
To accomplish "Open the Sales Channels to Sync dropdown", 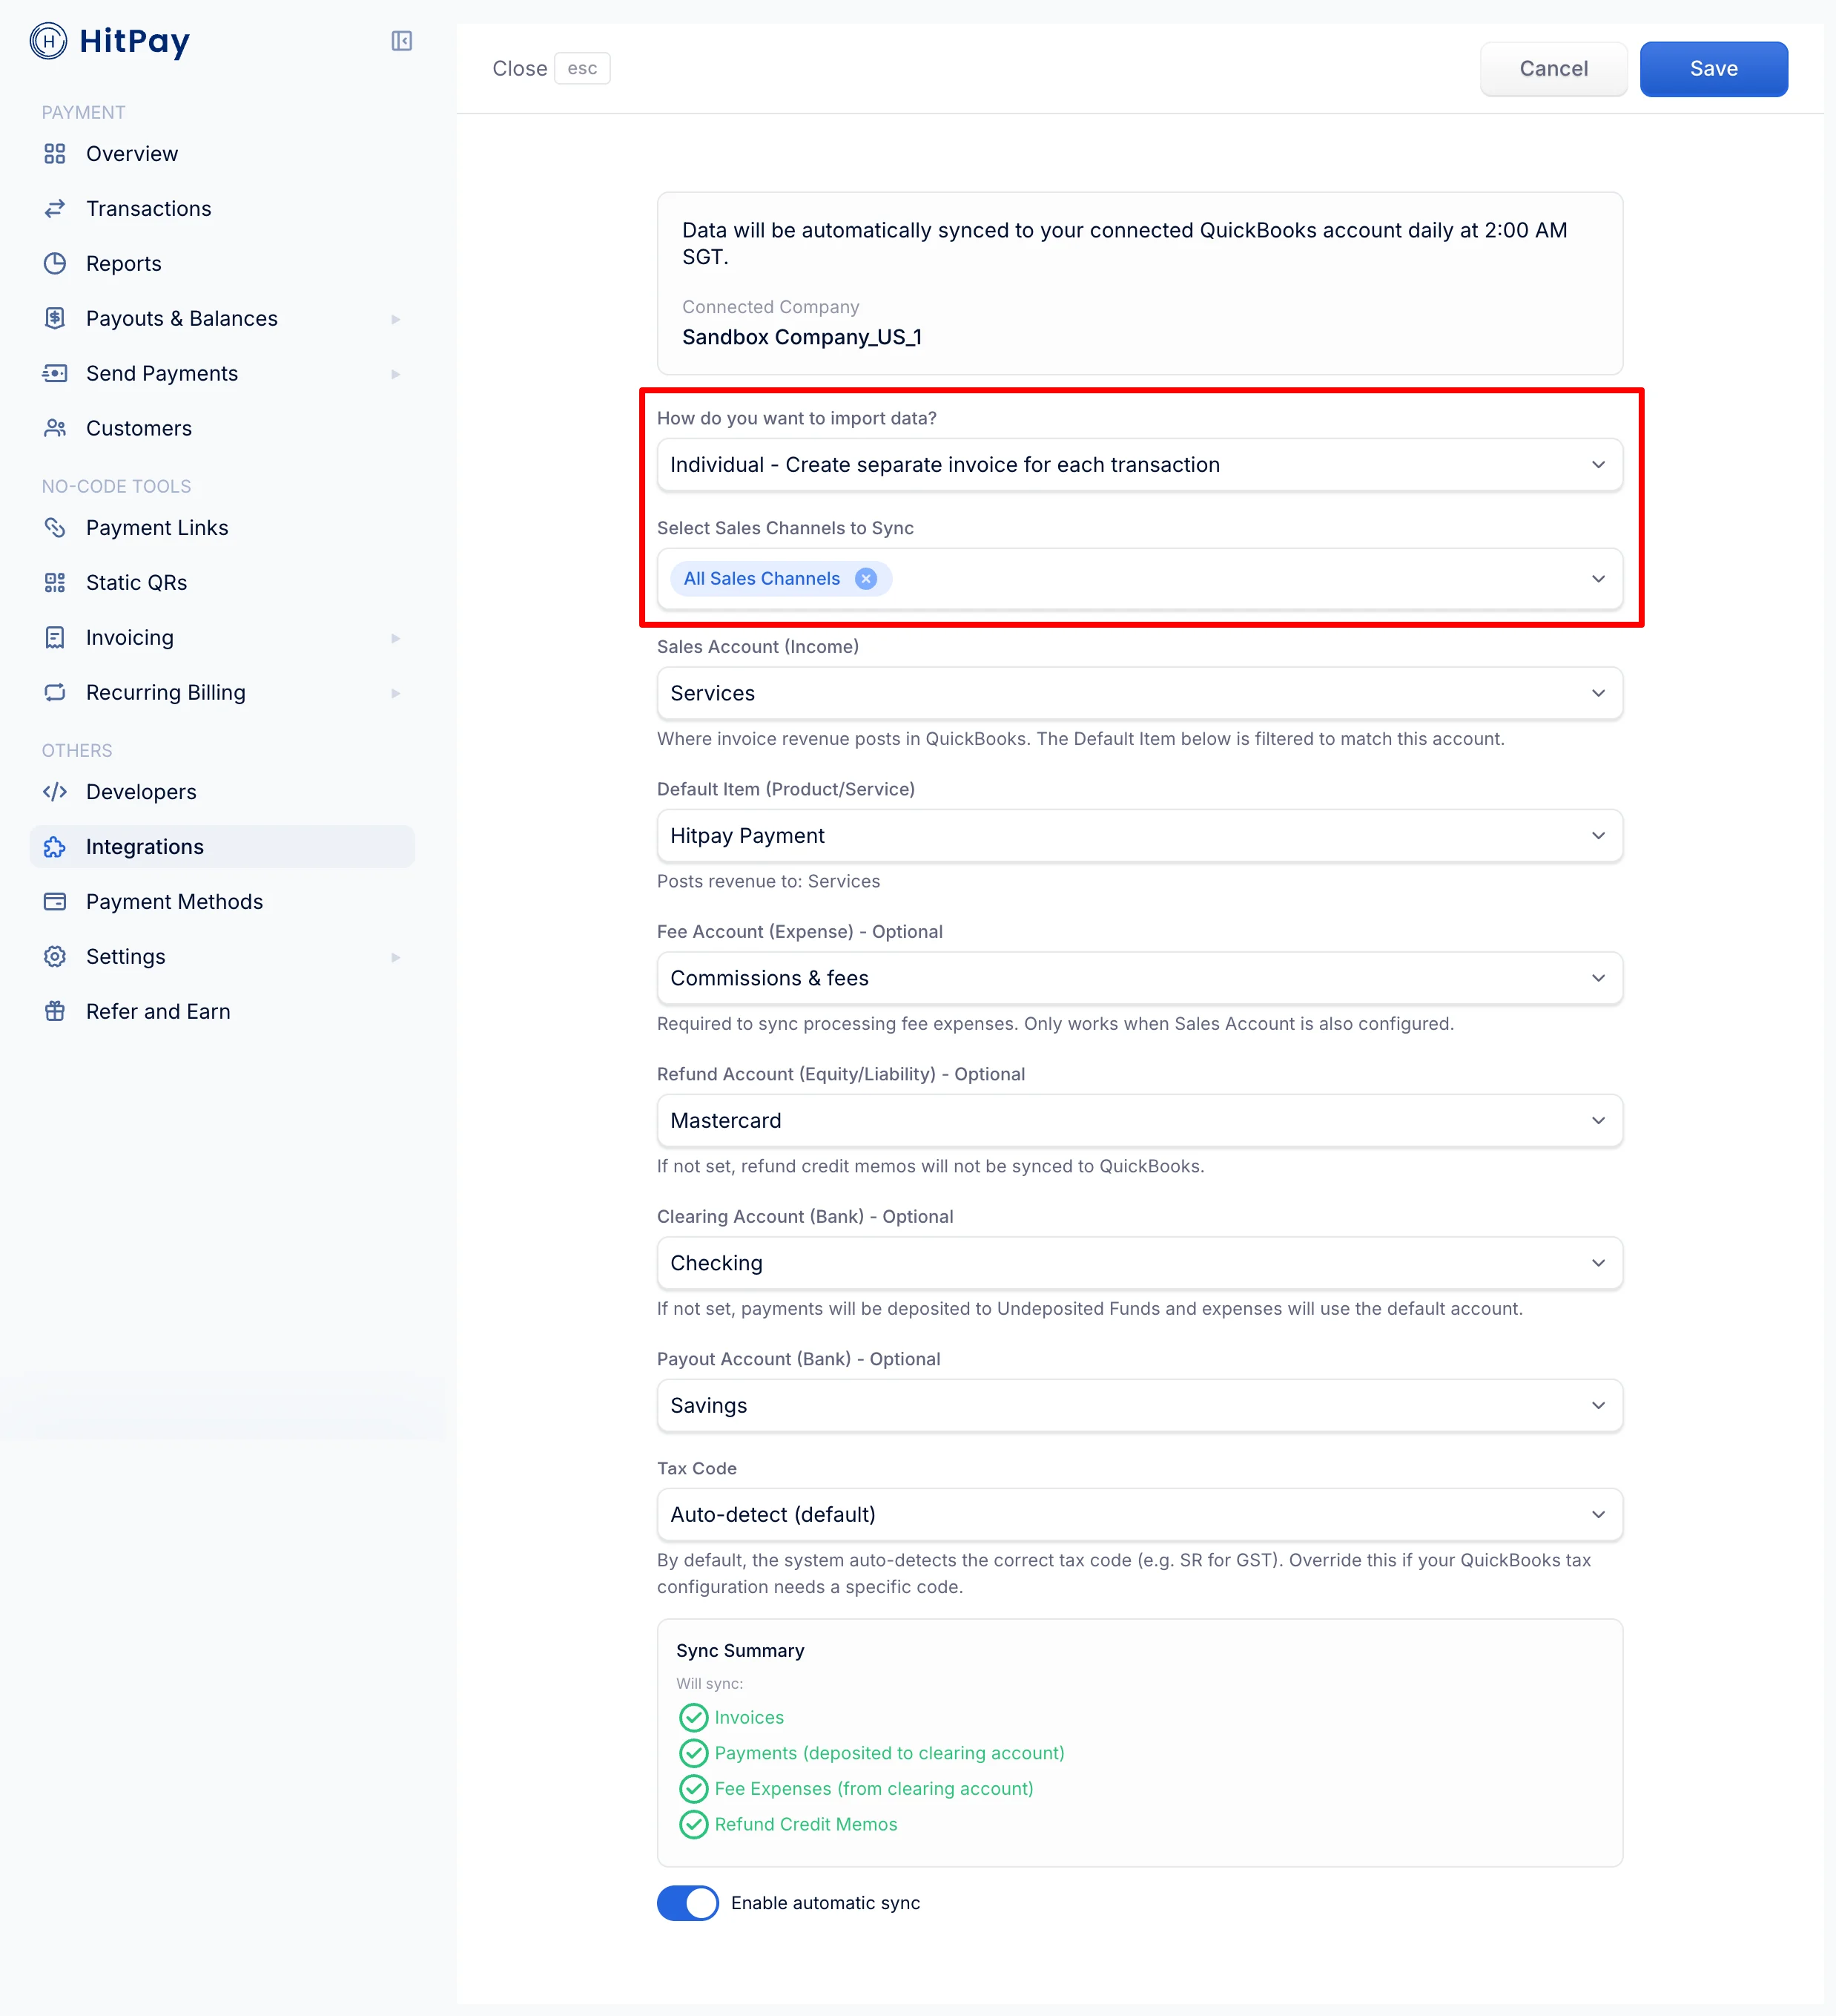I will coord(1140,579).
